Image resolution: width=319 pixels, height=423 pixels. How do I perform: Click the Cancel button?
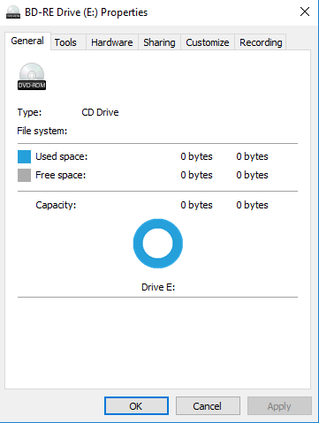208,406
